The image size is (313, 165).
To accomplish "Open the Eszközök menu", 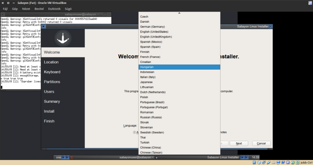I will pyautogui.click(x=54, y=9).
